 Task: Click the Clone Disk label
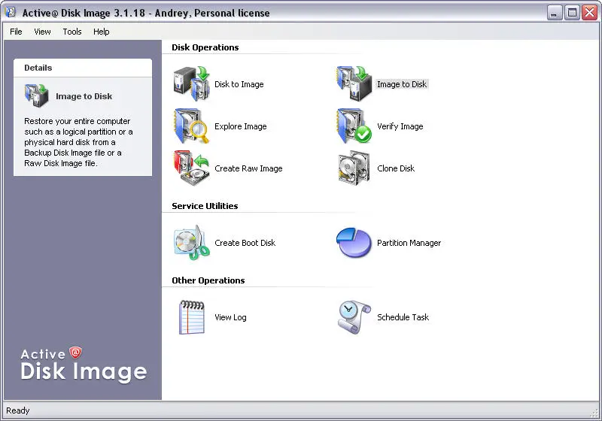point(396,168)
